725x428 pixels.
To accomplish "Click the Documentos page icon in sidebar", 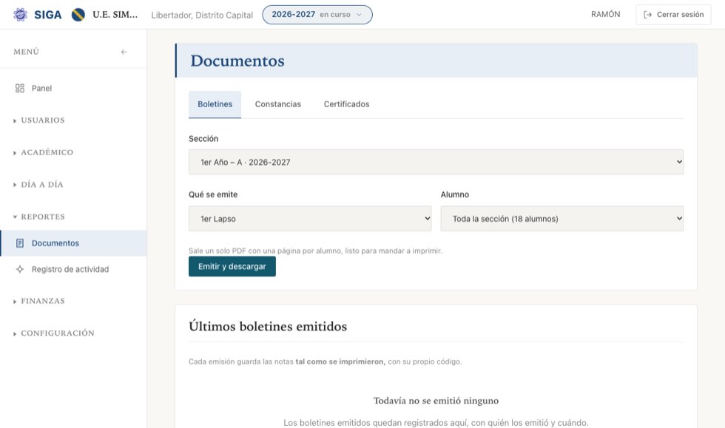I will point(20,243).
